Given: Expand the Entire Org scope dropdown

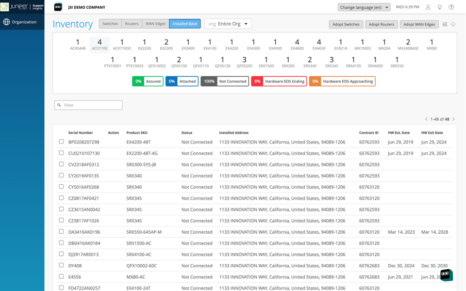Looking at the screenshot, I should coord(228,24).
